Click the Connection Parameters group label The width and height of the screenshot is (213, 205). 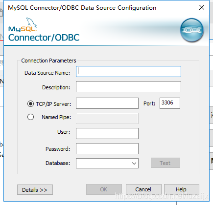coord(48,61)
